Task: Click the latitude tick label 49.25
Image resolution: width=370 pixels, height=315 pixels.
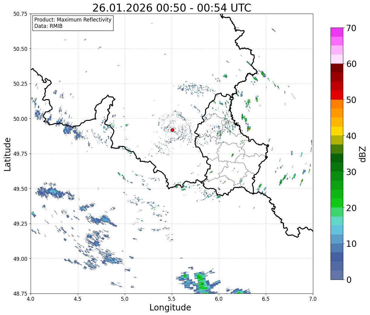Action: pos(20,224)
